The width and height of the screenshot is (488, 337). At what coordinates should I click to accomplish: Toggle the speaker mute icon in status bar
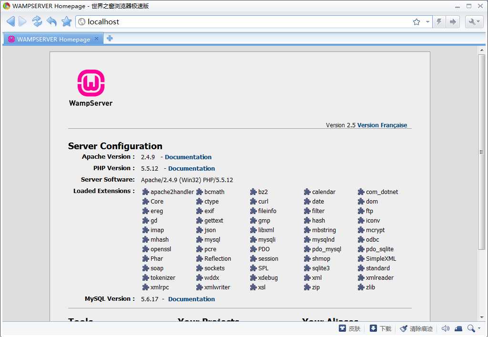[446, 328]
